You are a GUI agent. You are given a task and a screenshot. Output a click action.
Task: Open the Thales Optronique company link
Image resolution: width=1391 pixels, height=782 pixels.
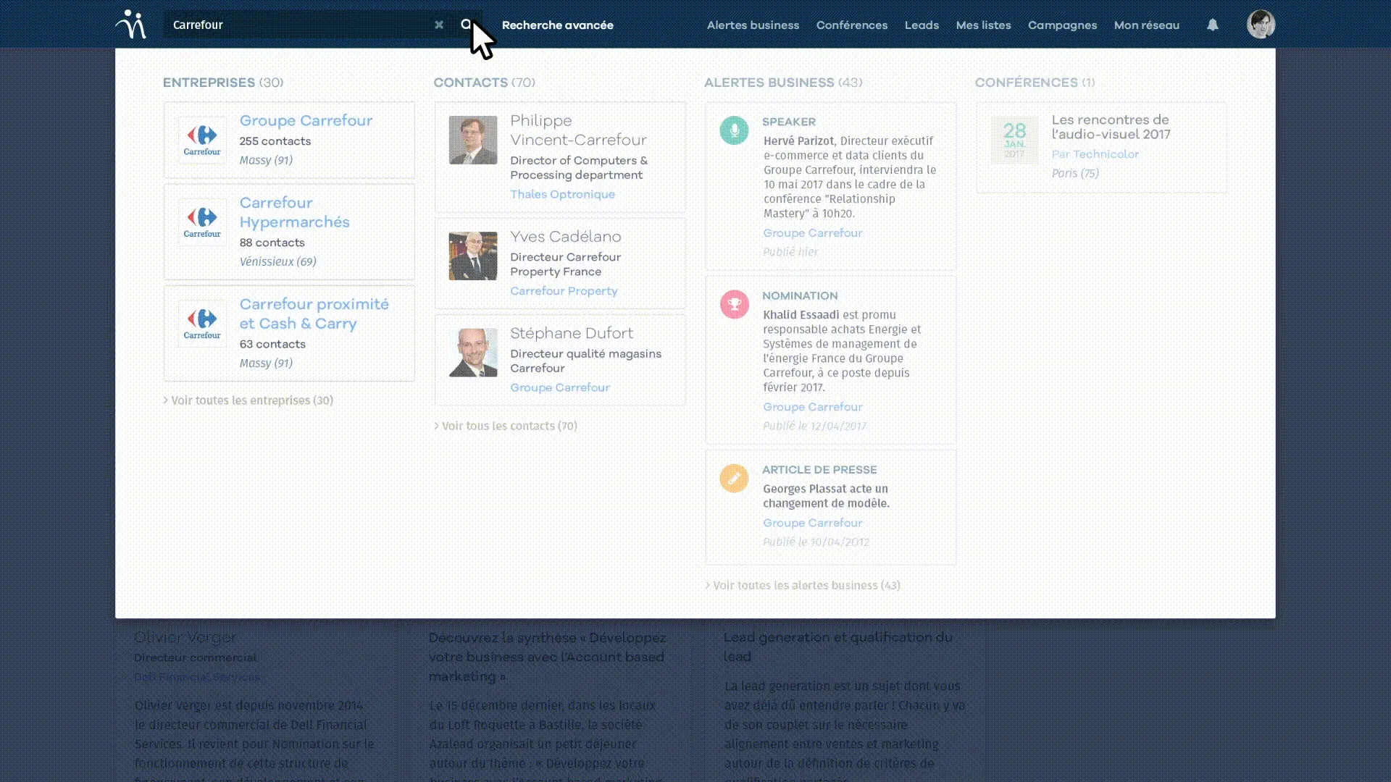coord(562,194)
